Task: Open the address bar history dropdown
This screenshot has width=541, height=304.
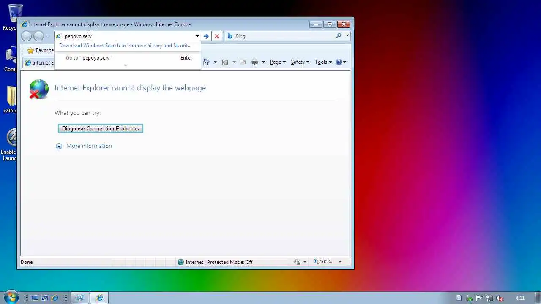Action: coord(197,36)
